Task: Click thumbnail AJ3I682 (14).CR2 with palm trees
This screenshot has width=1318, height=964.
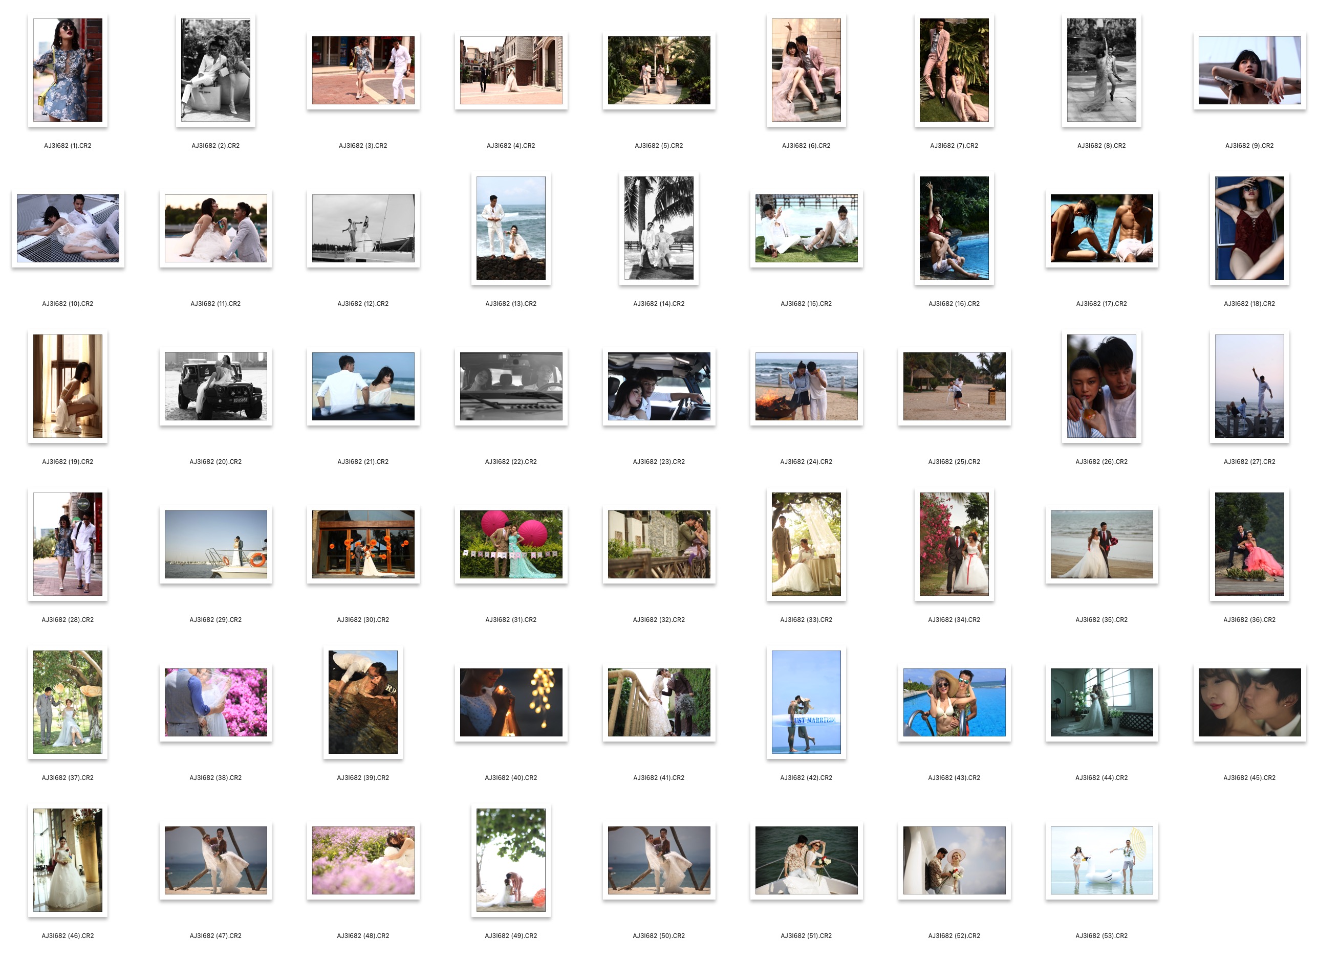Action: point(659,228)
